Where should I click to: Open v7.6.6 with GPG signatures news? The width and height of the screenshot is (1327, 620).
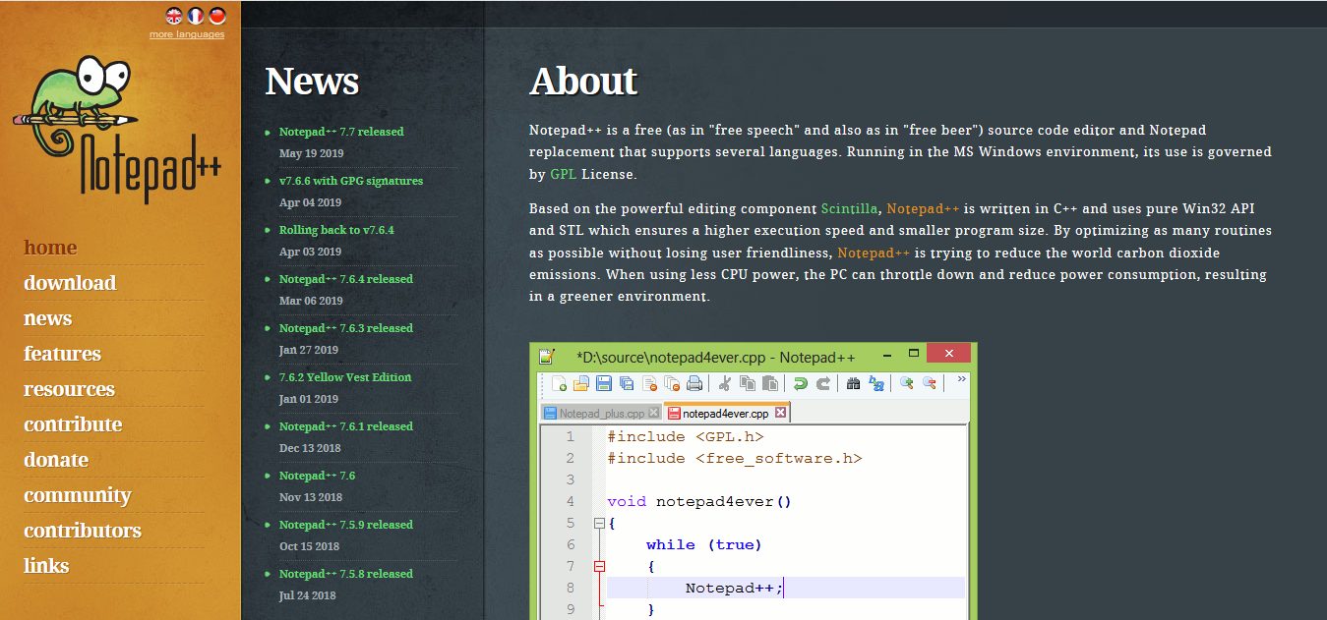tap(351, 181)
